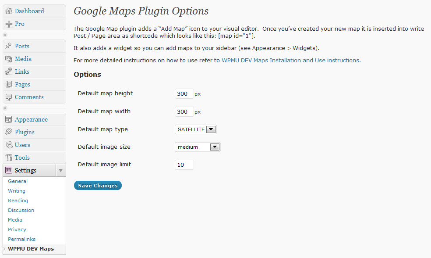Click the Default map height field
The width and height of the screenshot is (431, 258).
184,93
